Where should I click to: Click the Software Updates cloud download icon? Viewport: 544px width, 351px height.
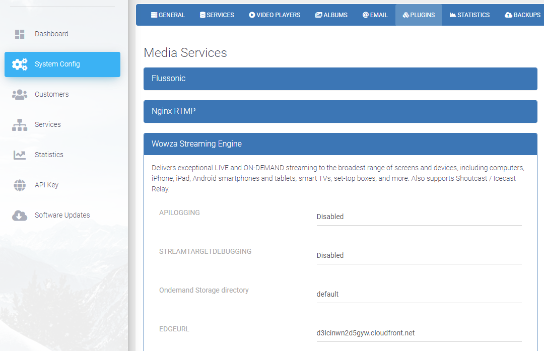tap(20, 216)
